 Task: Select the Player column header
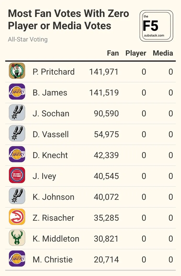point(136,53)
